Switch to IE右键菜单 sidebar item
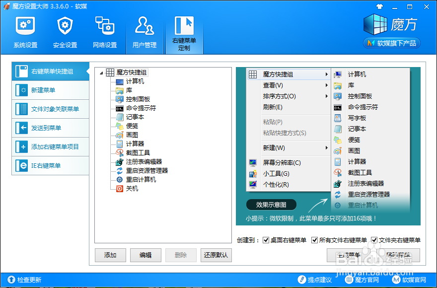The height and width of the screenshot is (288, 437). click(51, 166)
